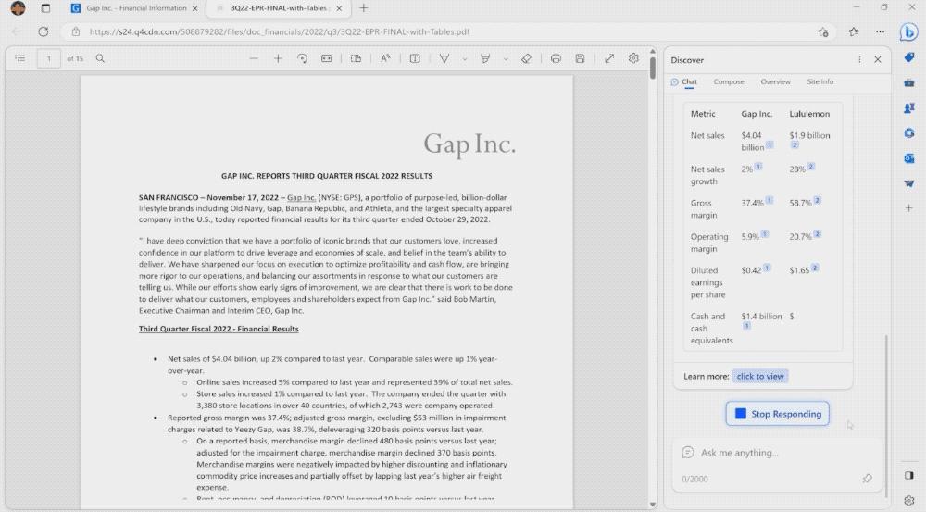The width and height of the screenshot is (926, 512).
Task: Open the PDF table of contents
Action: pos(19,58)
